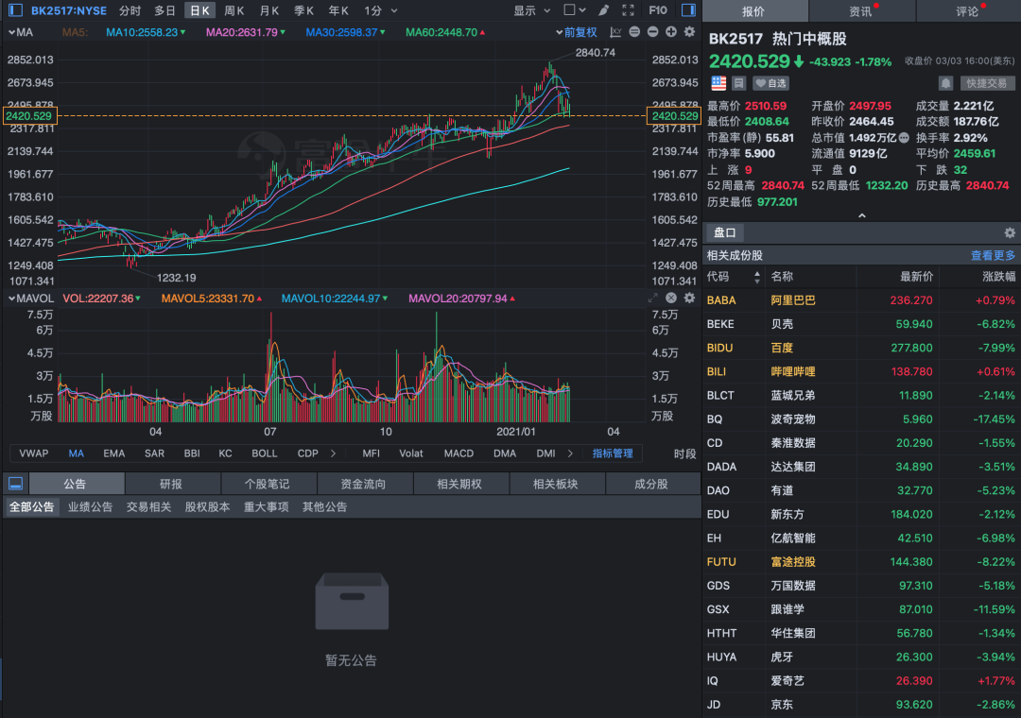This screenshot has width=1021, height=718.
Task: Open the F10 company info
Action: click(x=658, y=10)
